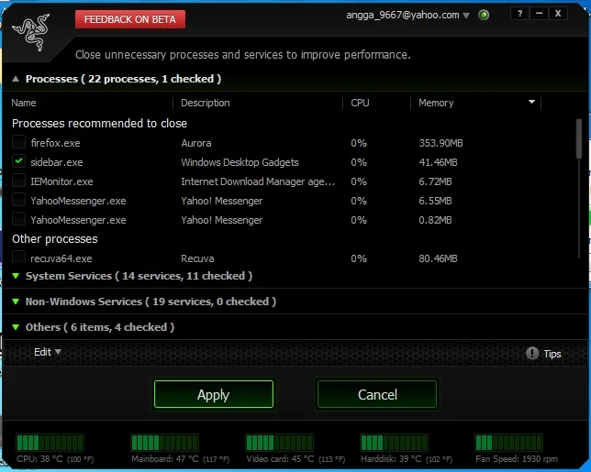Click the FEEDBACK ON BETA button
The width and height of the screenshot is (591, 472).
[x=130, y=19]
